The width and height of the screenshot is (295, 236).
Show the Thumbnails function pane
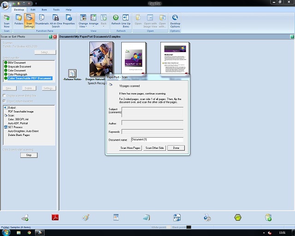pos(42,20)
